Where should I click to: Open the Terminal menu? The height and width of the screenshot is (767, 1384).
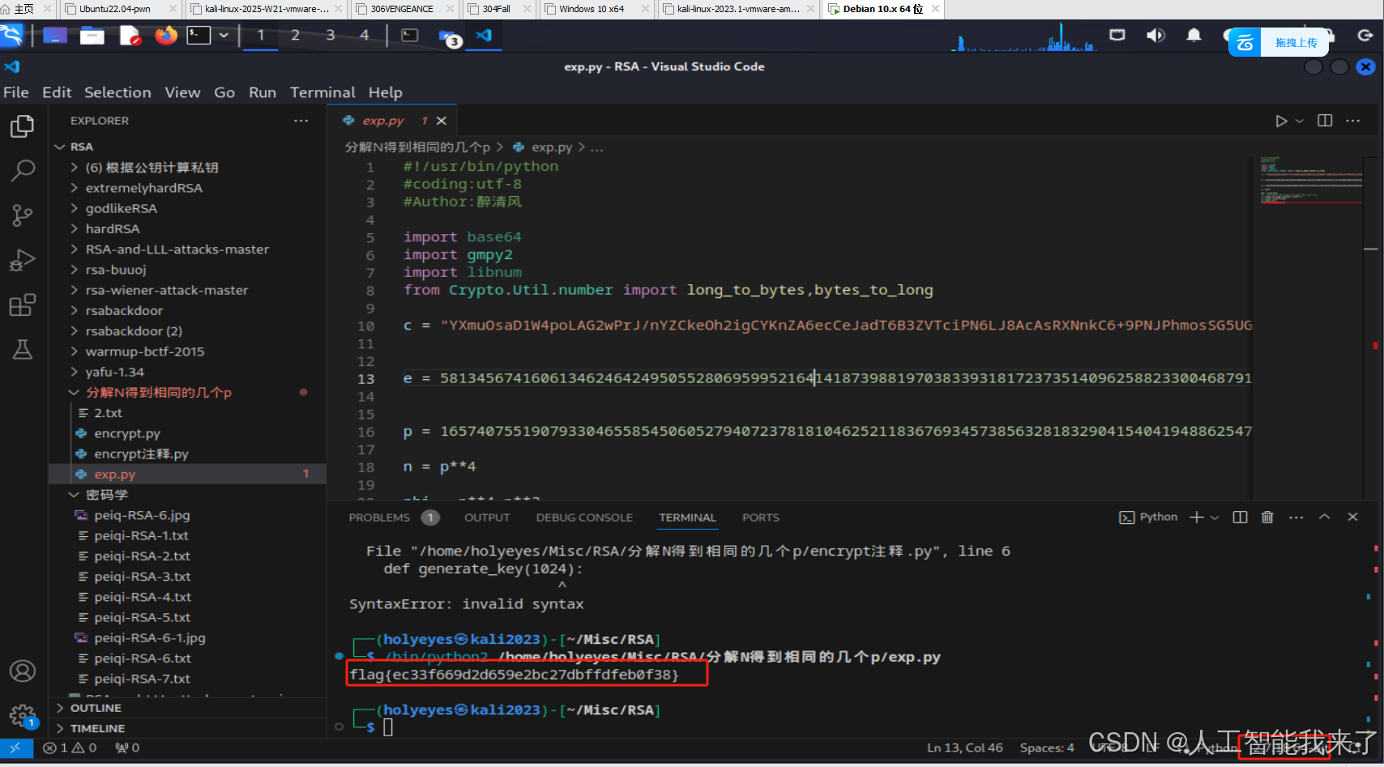click(x=323, y=92)
